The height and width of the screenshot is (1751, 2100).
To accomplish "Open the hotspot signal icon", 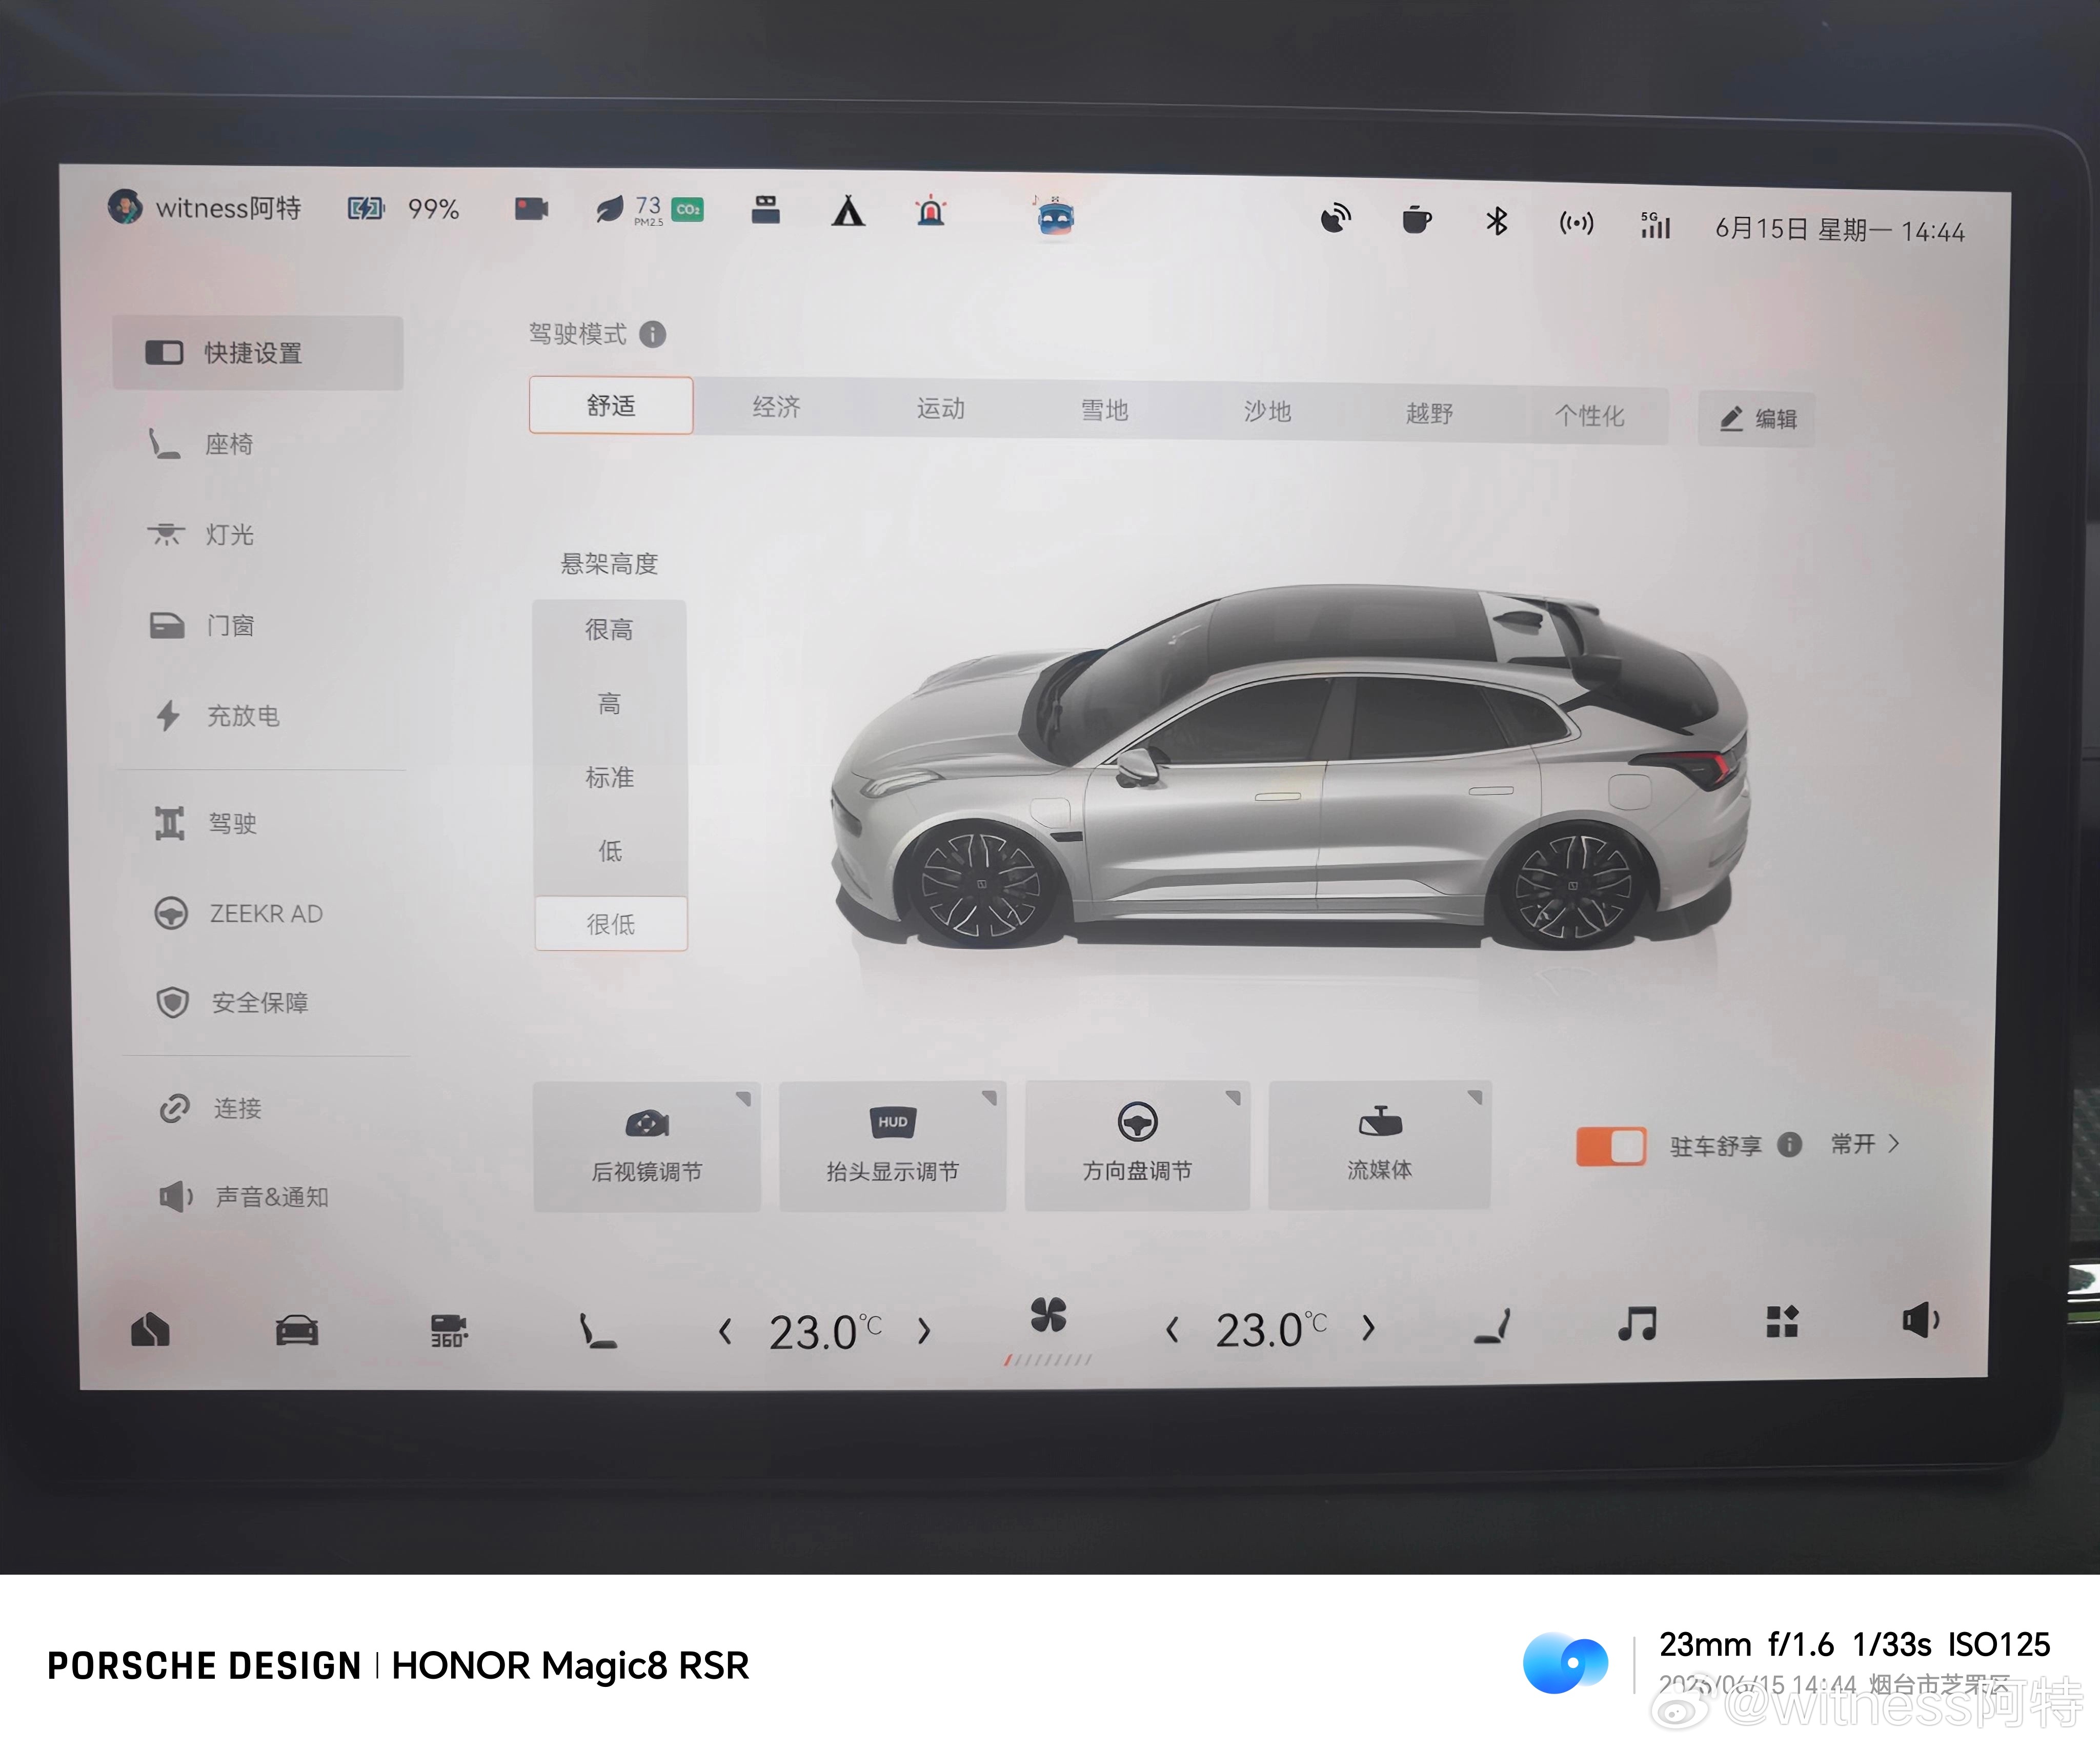I will (1576, 223).
